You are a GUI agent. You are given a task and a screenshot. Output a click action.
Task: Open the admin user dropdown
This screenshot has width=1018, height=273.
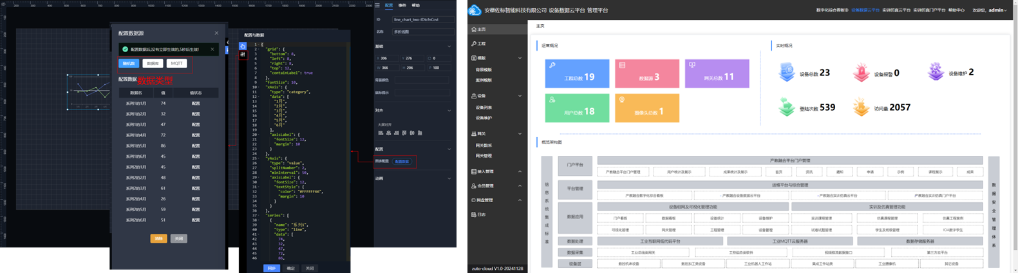(997, 10)
